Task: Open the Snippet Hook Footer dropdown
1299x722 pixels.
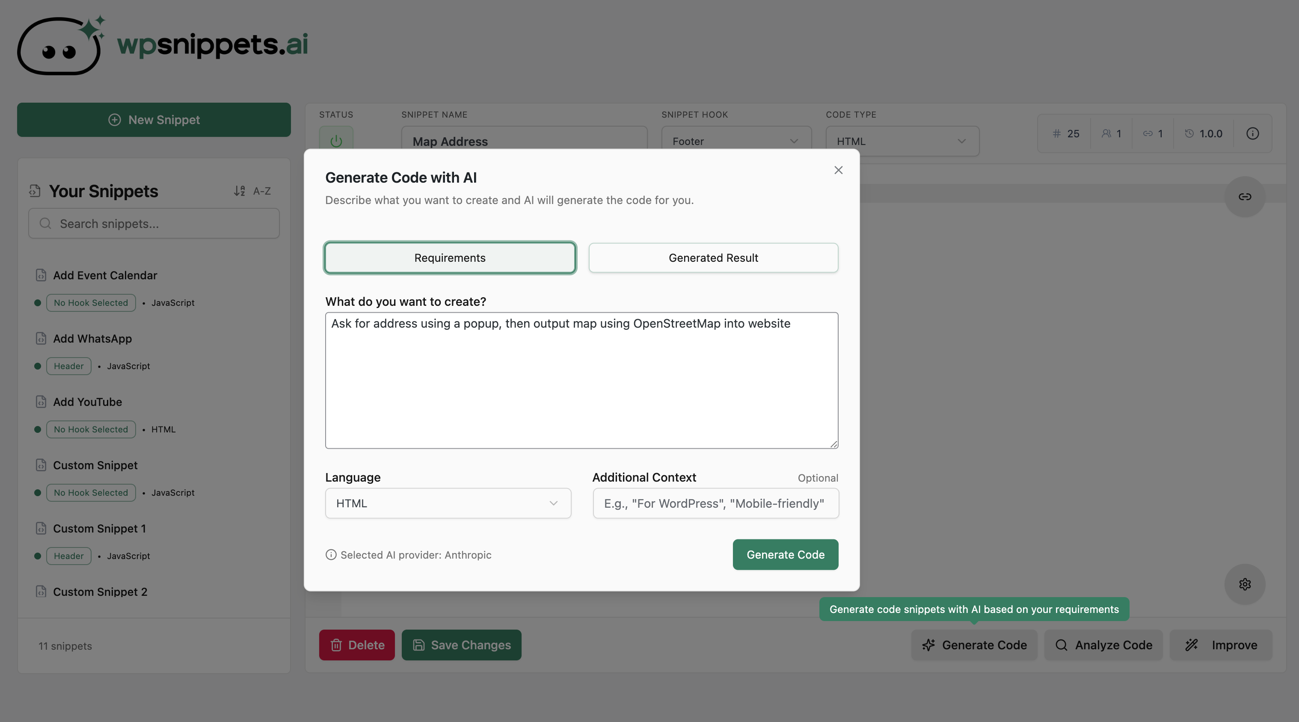Action: 736,141
